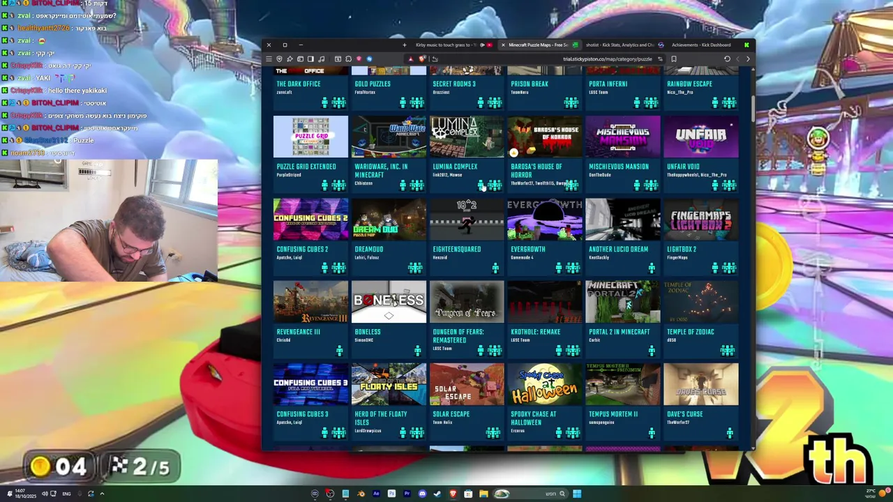893x502 pixels.
Task: Open the Lumina Complex map title
Action: click(455, 167)
